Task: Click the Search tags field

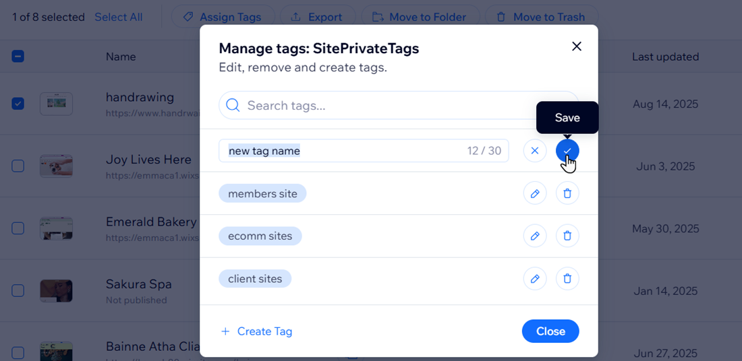Action: (x=399, y=105)
